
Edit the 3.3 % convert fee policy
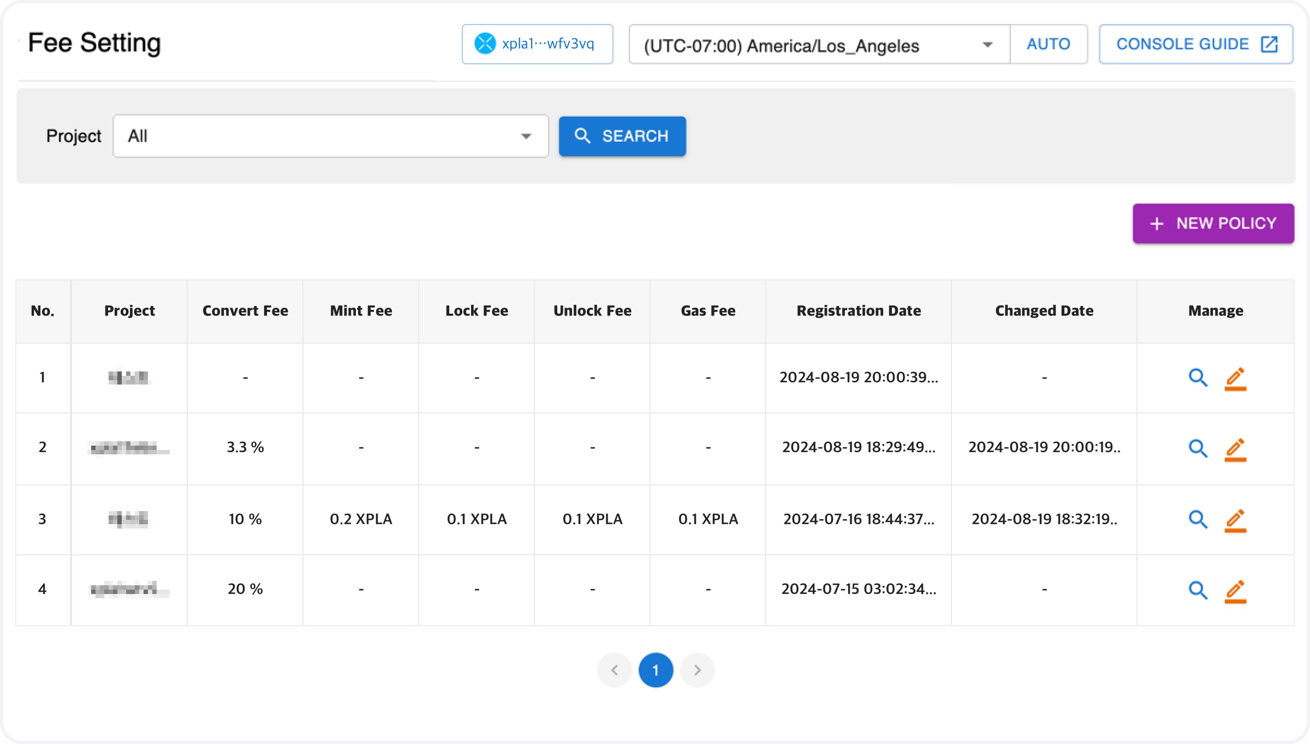(x=1235, y=449)
